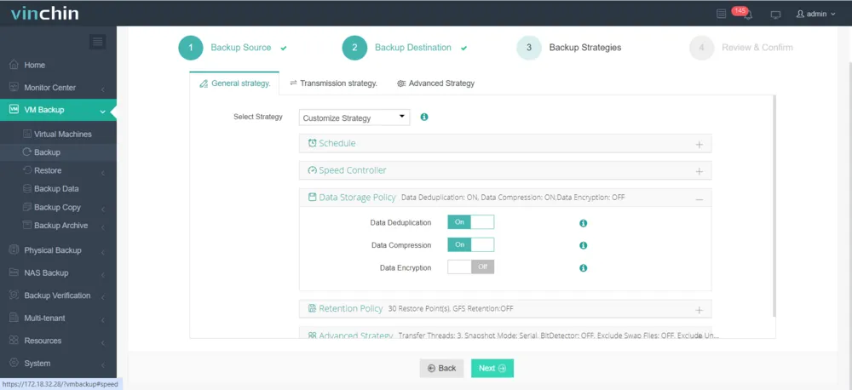Expand the Speed Controller section plus sign
Screen dimensions: 852x390
tap(699, 171)
